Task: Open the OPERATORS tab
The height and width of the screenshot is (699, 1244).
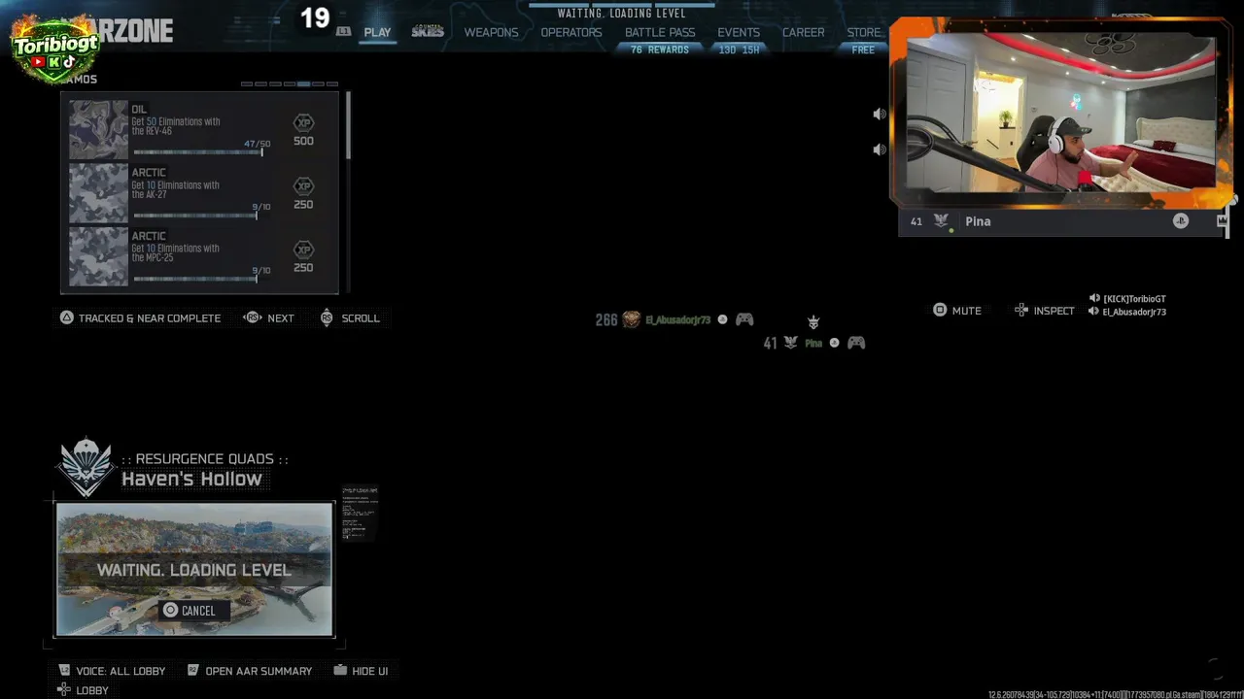Action: [x=571, y=32]
